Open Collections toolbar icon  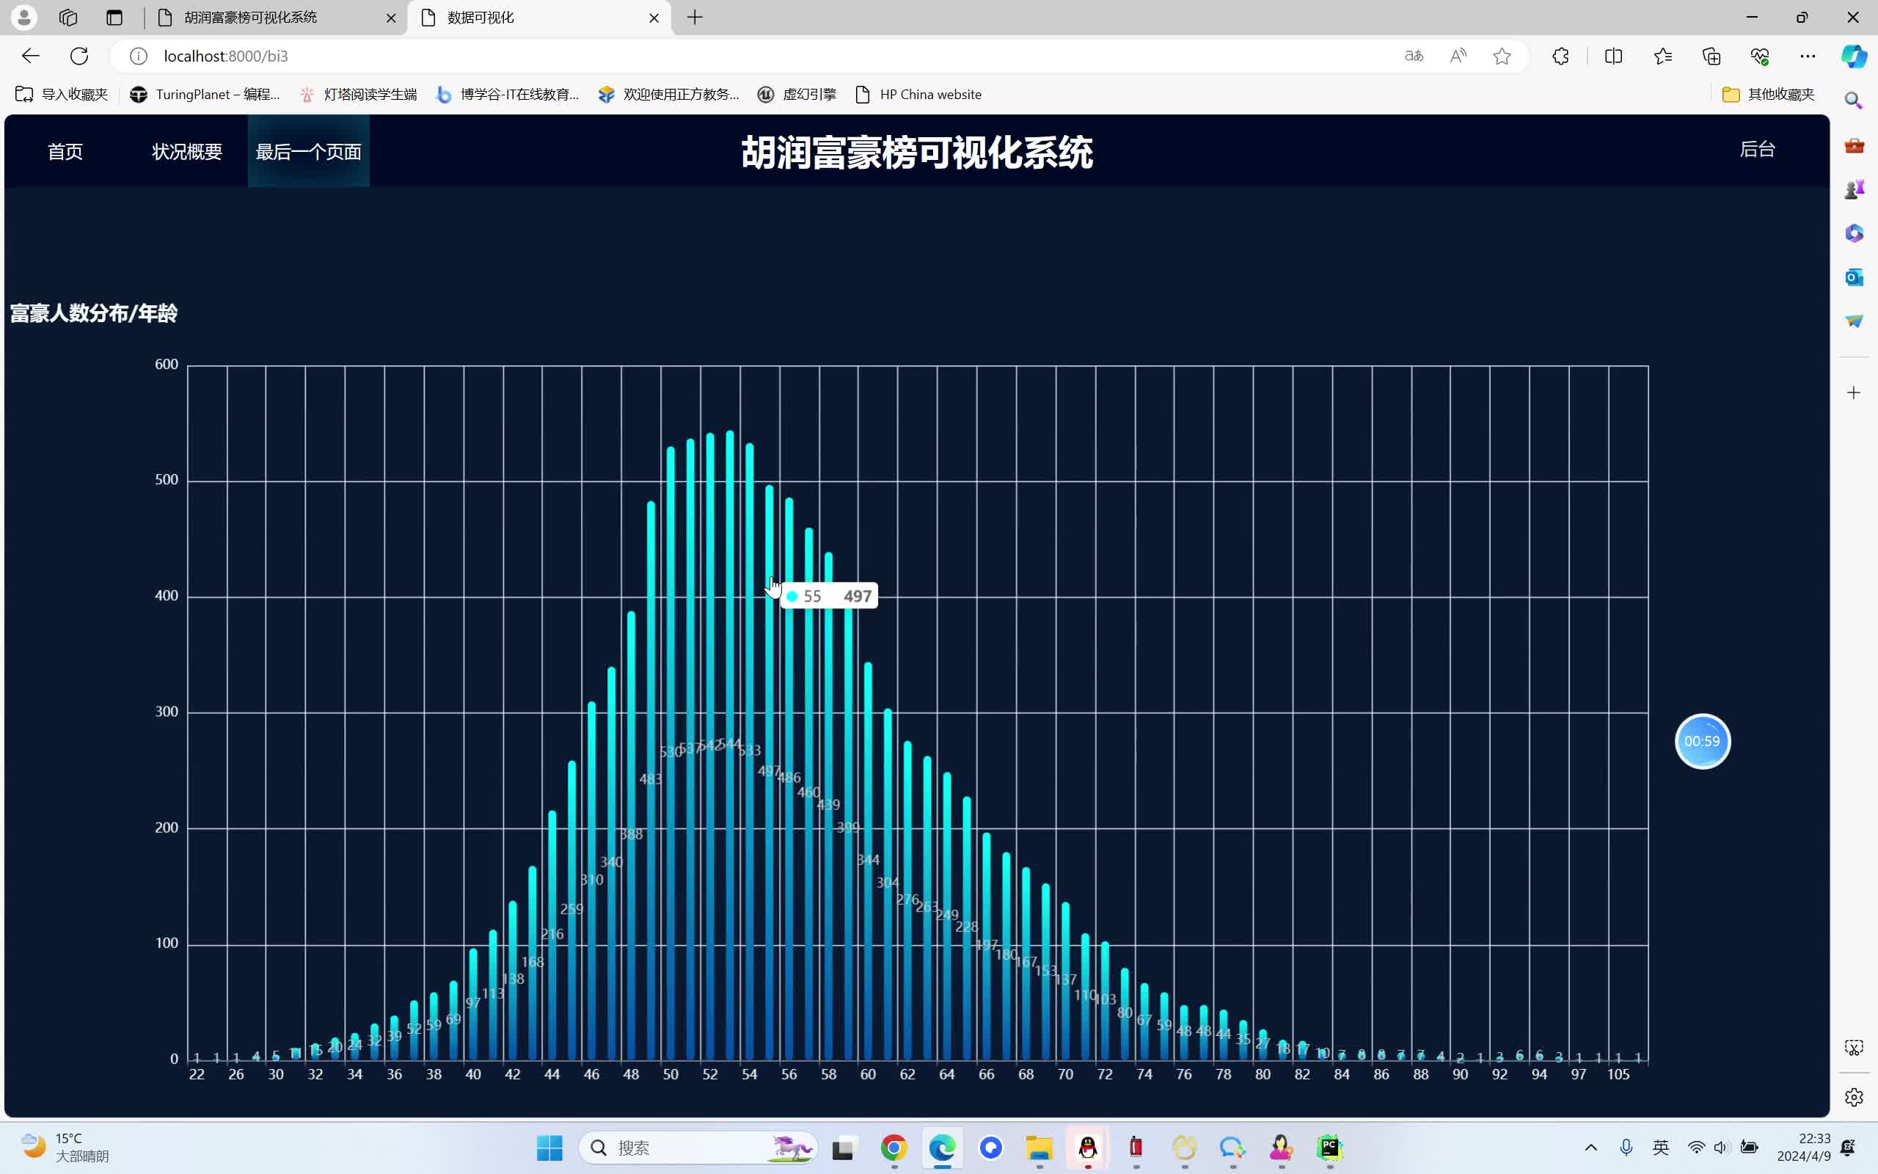pos(1711,56)
